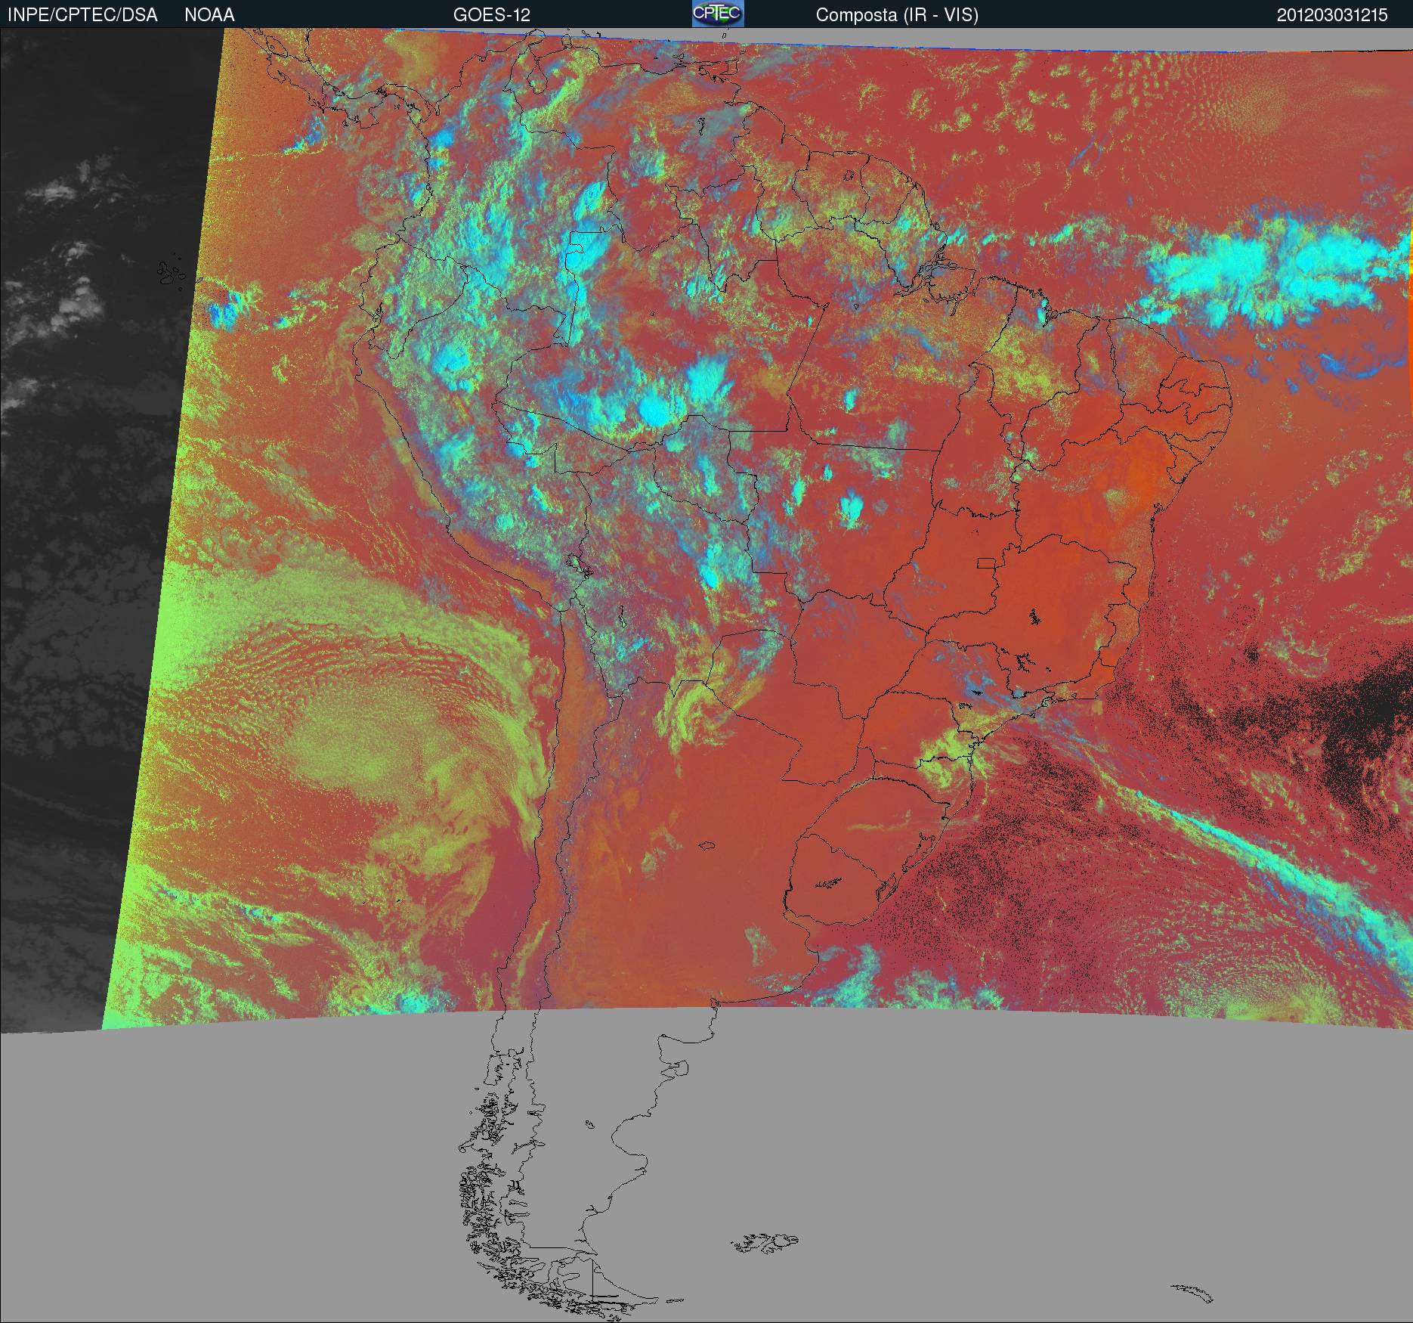
Task: Select the INPE/CPTEC/DSA header text
Action: point(82,15)
